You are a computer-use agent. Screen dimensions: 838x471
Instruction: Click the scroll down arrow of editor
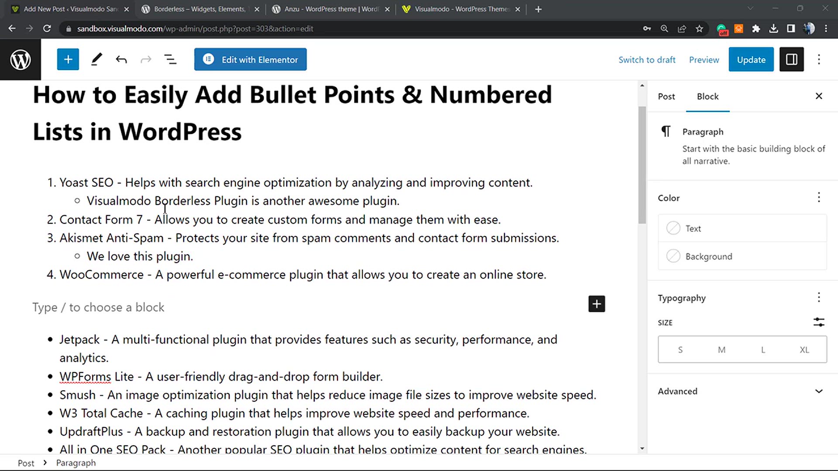tap(642, 448)
